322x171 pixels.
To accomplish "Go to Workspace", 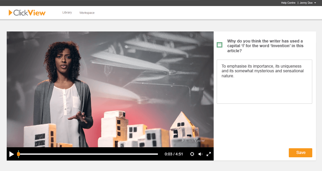I will (87, 13).
